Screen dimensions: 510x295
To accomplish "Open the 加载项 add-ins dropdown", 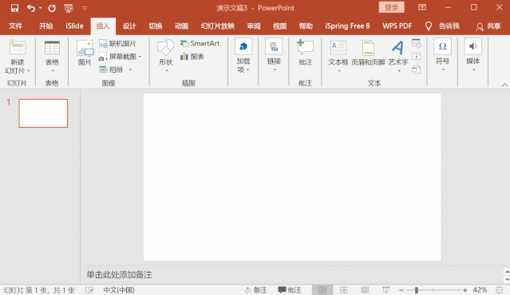I will tap(243, 56).
